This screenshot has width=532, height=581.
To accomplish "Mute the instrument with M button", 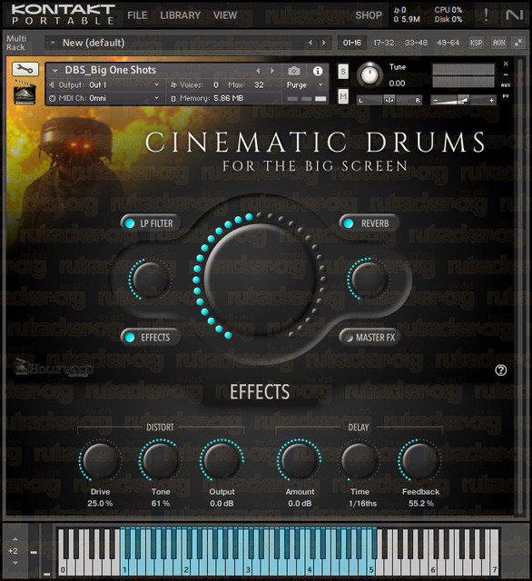I will click(343, 97).
